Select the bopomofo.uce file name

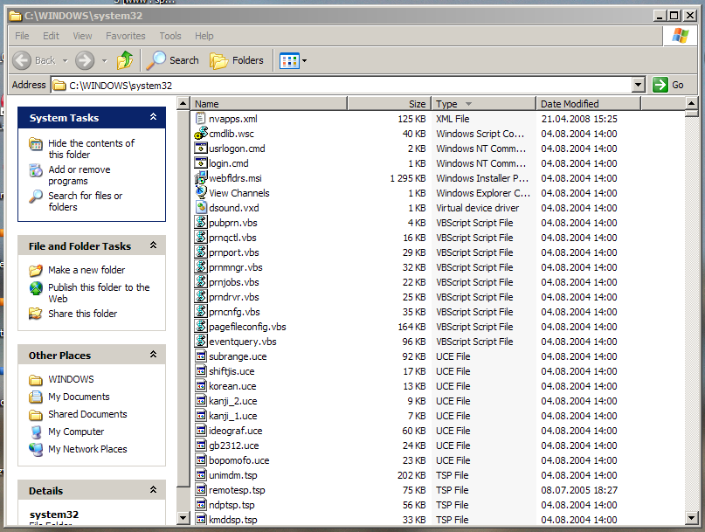tap(239, 460)
